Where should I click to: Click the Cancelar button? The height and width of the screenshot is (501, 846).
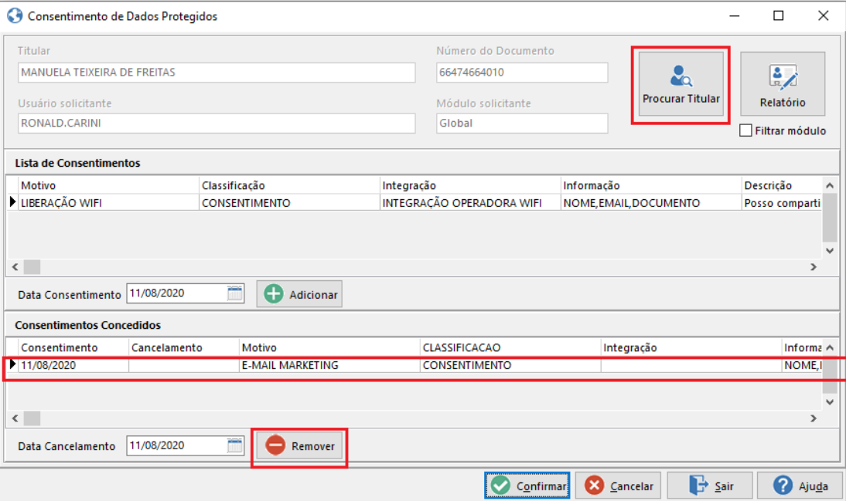pyautogui.click(x=619, y=486)
